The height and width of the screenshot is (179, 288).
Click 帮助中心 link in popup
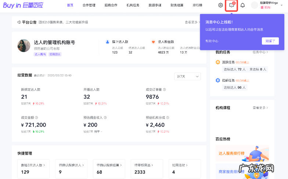pos(212,41)
